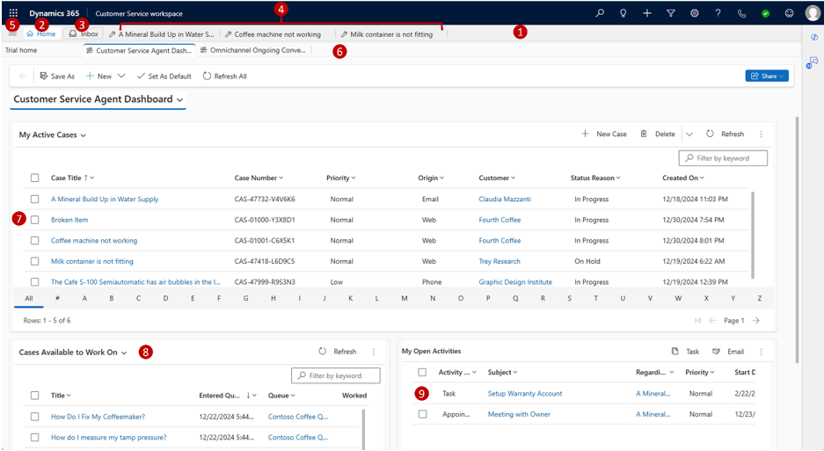The width and height of the screenshot is (824, 451).
Task: Open the Setup Warranty Account activity
Action: pyautogui.click(x=525, y=393)
